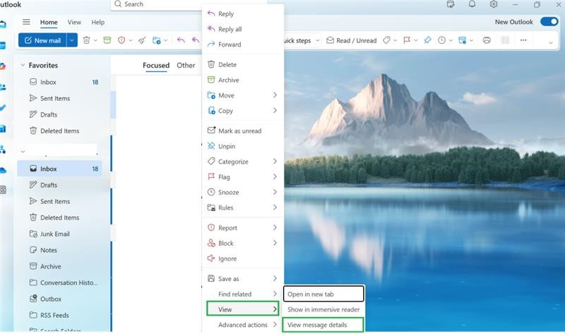Open notifications bell icon
The height and width of the screenshot is (334, 565).
tap(472, 4)
